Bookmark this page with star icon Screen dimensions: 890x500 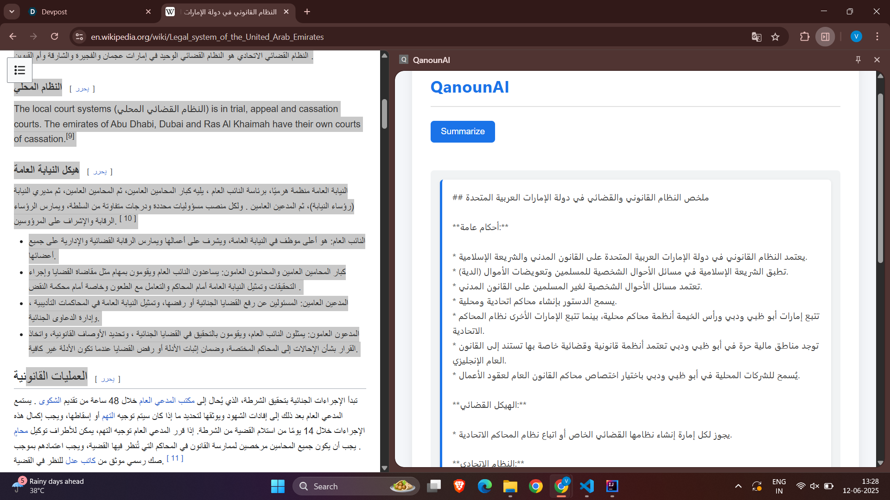pos(775,37)
